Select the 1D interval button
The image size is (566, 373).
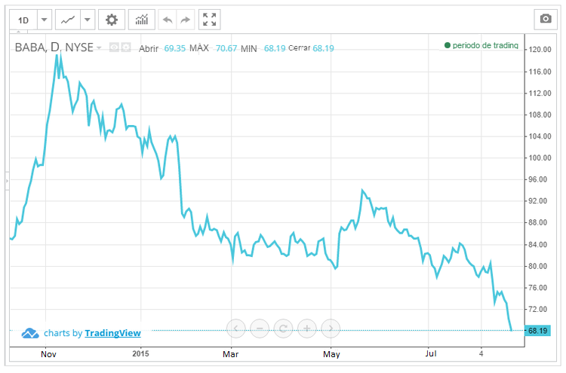tap(24, 20)
